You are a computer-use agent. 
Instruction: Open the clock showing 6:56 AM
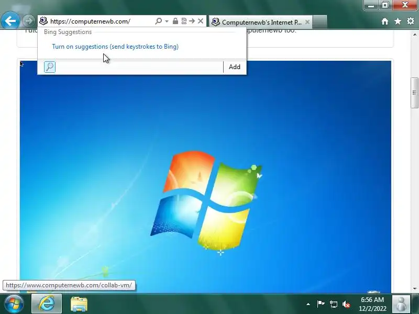coord(372,304)
